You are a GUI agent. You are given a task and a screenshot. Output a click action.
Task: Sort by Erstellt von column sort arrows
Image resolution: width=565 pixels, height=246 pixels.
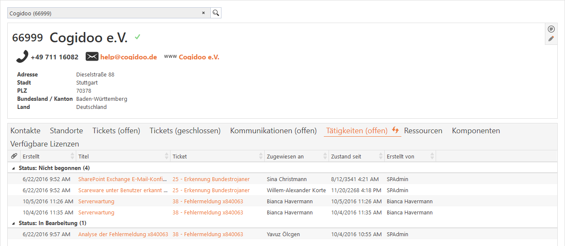pos(432,156)
